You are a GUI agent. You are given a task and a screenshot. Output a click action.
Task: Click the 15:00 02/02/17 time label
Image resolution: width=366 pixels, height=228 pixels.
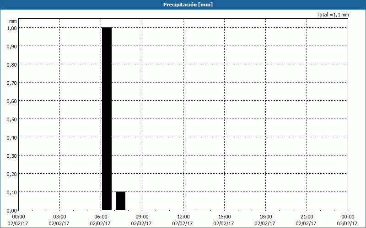tap(224, 220)
